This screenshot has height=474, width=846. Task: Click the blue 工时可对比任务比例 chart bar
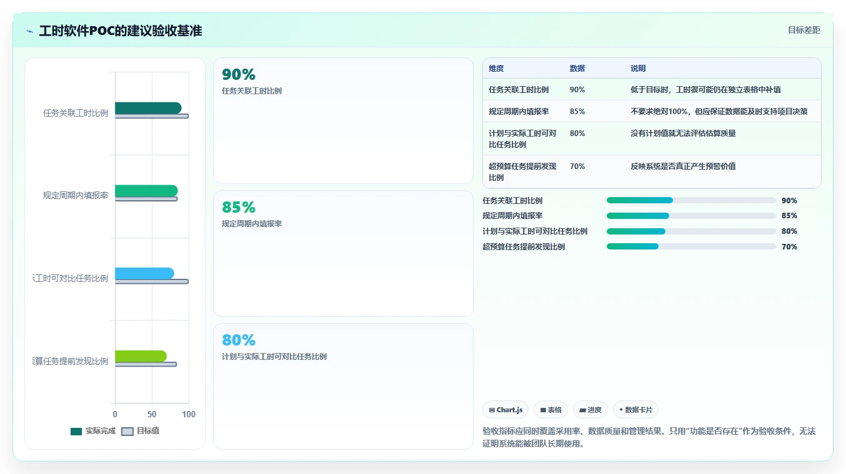[x=144, y=273]
